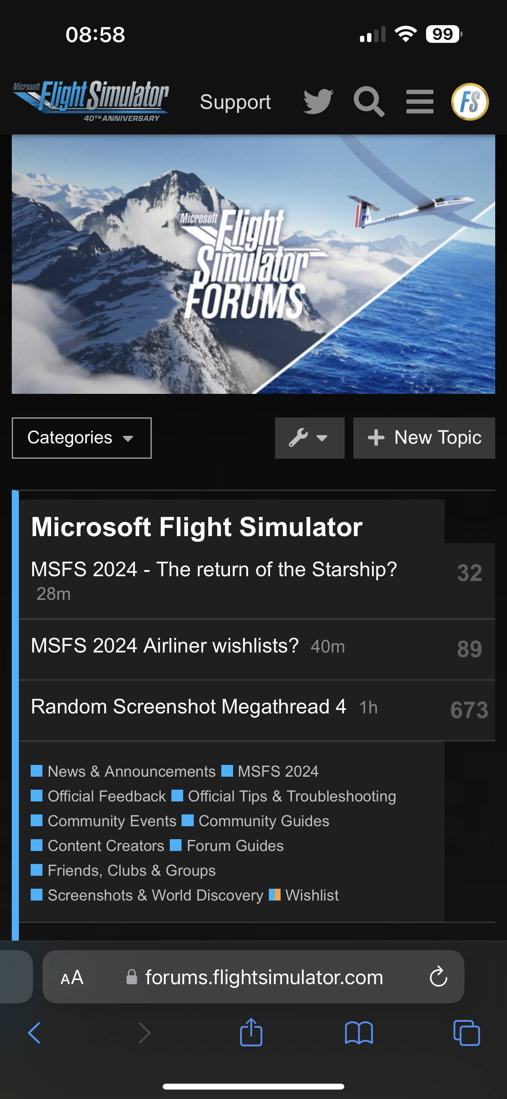Tap Safari's share icon
Image resolution: width=507 pixels, height=1099 pixels.
tap(251, 1033)
